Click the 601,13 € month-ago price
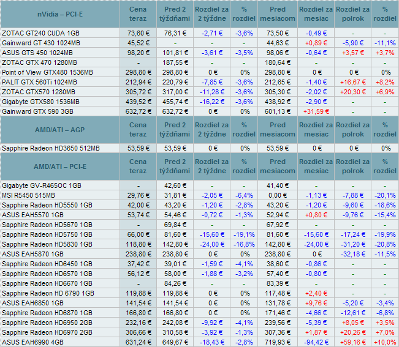This screenshot has height=347, width=399. (278, 111)
